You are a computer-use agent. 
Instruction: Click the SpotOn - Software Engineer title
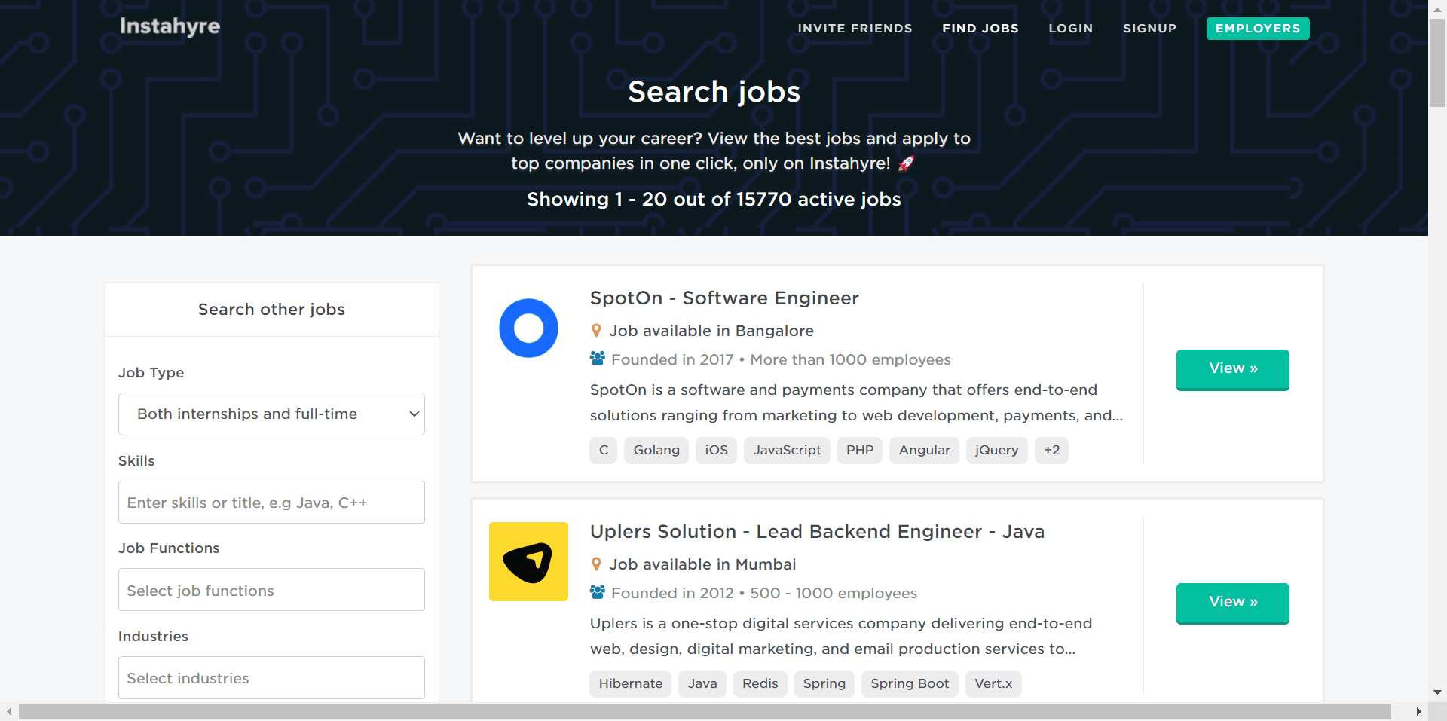click(x=724, y=298)
